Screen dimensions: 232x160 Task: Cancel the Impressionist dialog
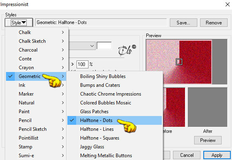pyautogui.click(x=187, y=155)
